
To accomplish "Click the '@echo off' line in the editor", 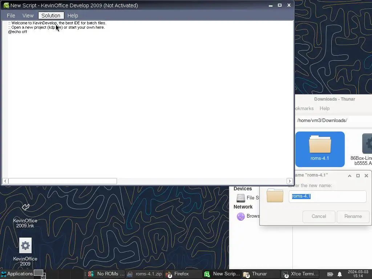I will click(17, 32).
